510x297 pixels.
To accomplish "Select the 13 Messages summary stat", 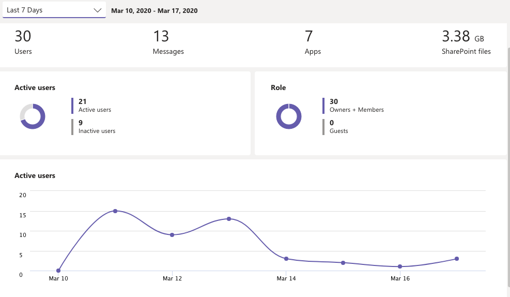I will point(168,42).
